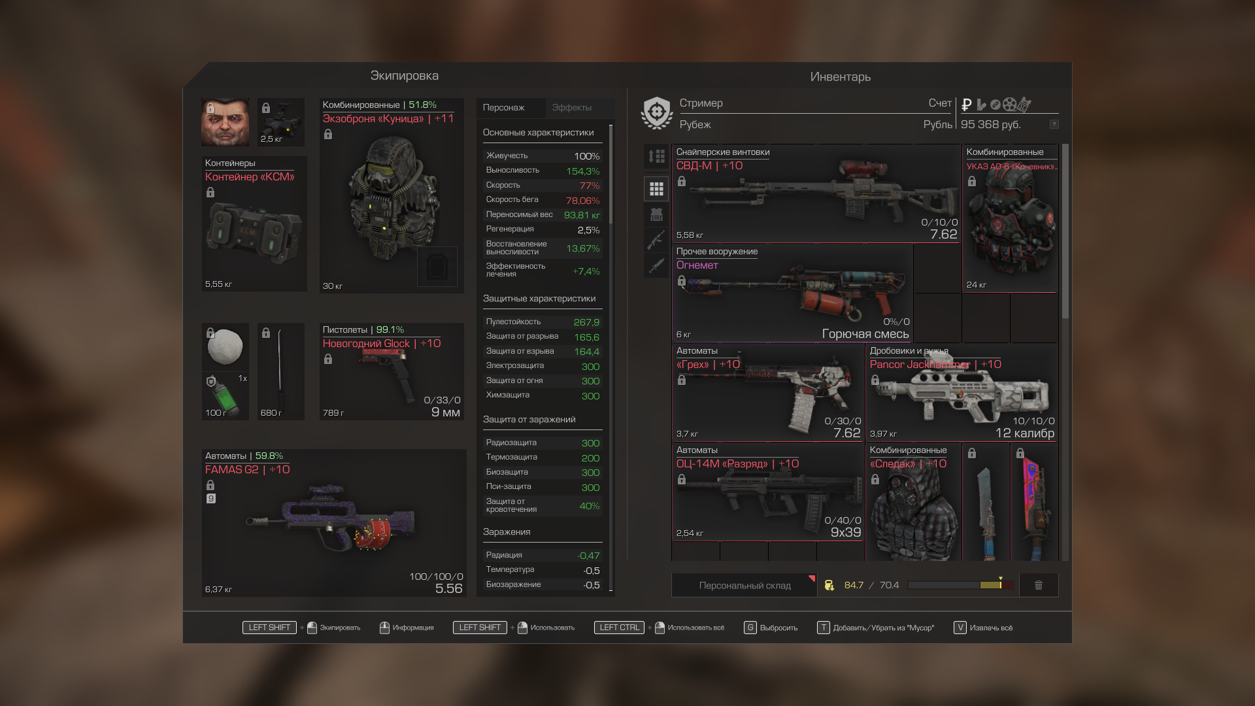Select the all-items grid filter icon
Screen dimensions: 1255x706
tap(656, 189)
